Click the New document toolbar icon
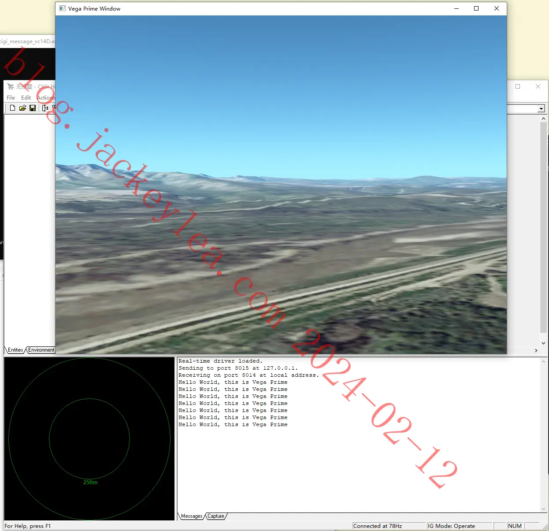 12,108
